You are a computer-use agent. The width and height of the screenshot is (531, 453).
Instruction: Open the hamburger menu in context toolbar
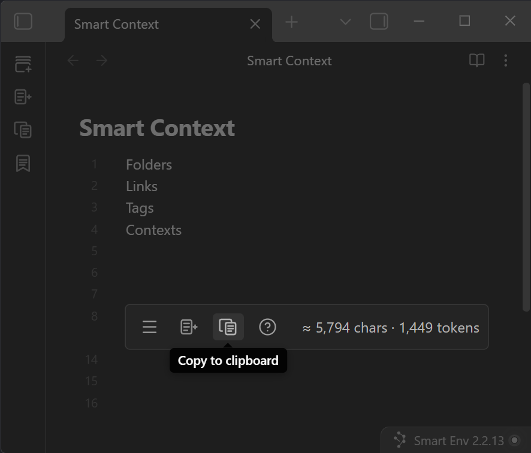pyautogui.click(x=149, y=327)
